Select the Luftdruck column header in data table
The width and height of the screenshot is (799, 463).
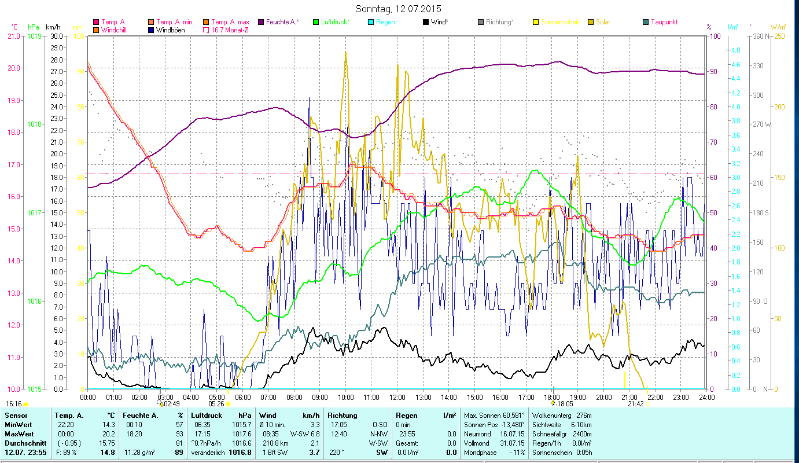[x=206, y=416]
